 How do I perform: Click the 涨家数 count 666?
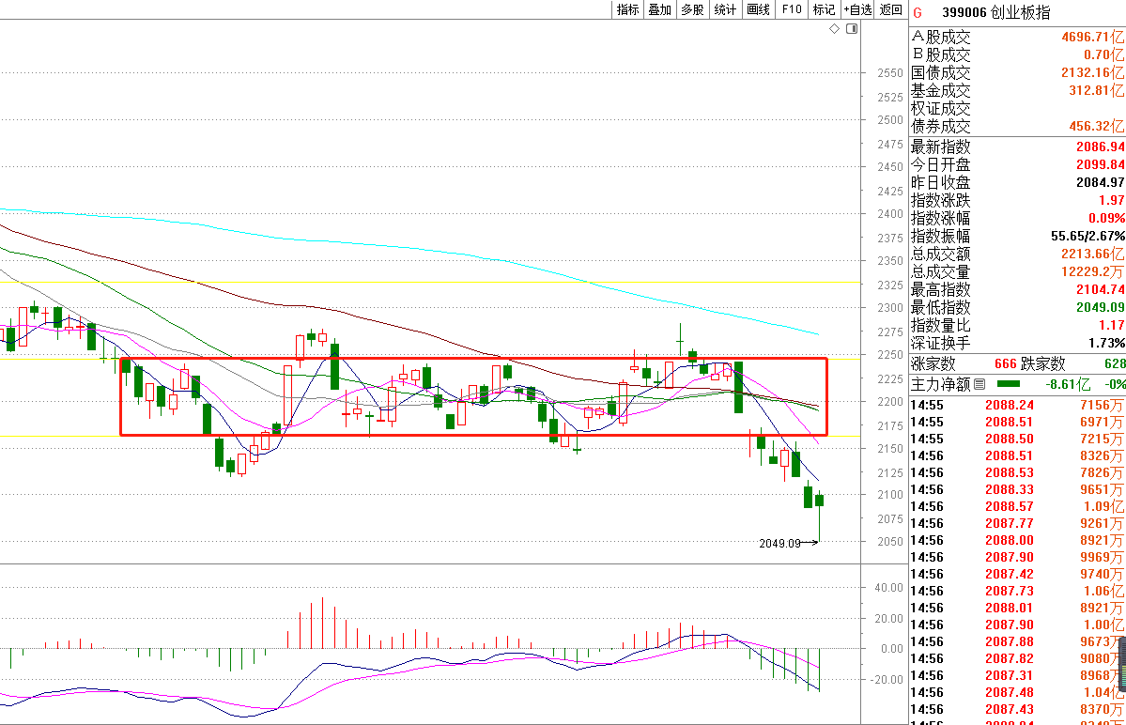click(x=1006, y=364)
